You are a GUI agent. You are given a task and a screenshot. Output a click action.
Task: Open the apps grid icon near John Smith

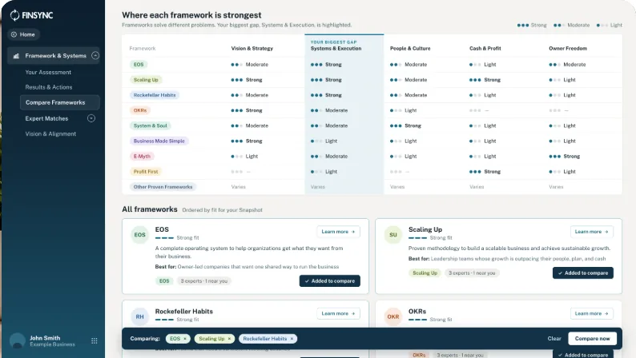pos(94,341)
